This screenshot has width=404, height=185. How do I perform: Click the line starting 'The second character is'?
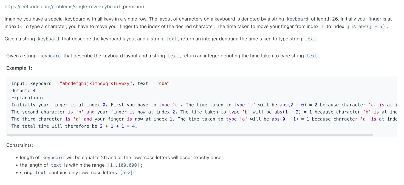tap(204, 112)
